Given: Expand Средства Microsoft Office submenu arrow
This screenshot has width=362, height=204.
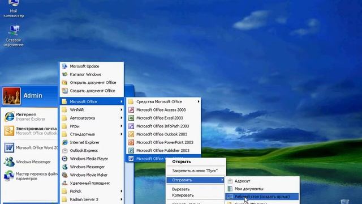Looking at the screenshot, I should pyautogui.click(x=199, y=101).
